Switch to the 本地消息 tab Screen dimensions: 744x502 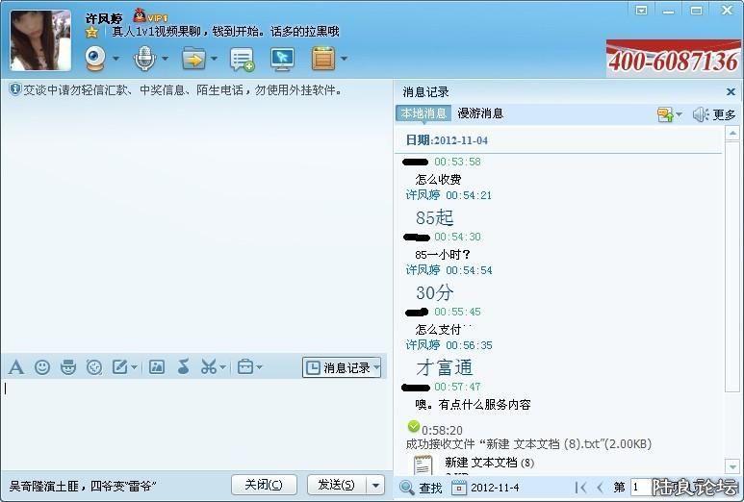[x=423, y=113]
